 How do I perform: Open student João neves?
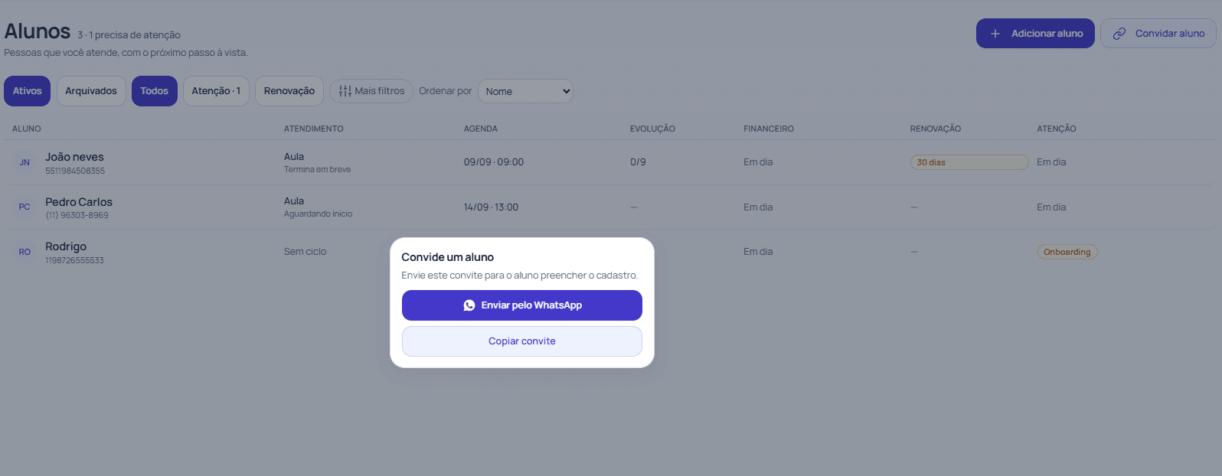click(74, 157)
